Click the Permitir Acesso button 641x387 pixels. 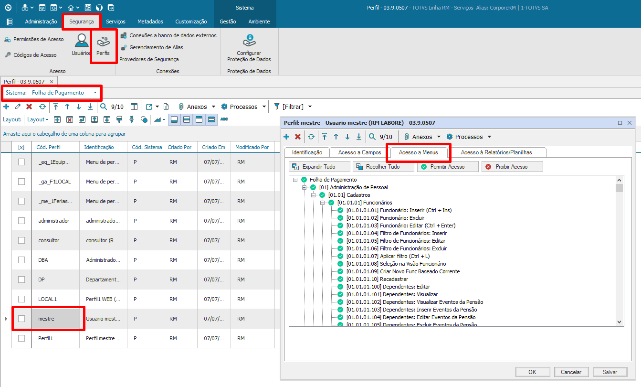click(x=447, y=167)
